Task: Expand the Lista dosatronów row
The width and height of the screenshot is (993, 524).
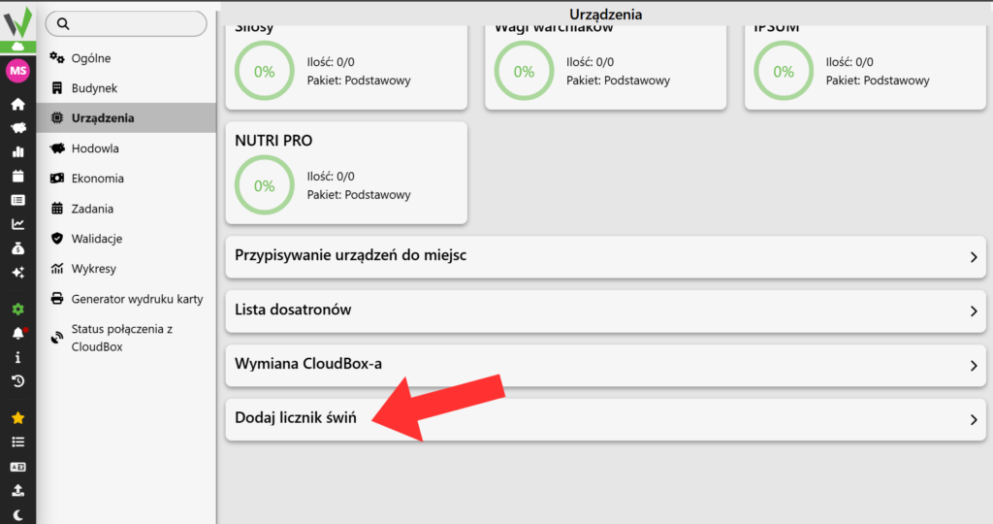Action: (605, 311)
